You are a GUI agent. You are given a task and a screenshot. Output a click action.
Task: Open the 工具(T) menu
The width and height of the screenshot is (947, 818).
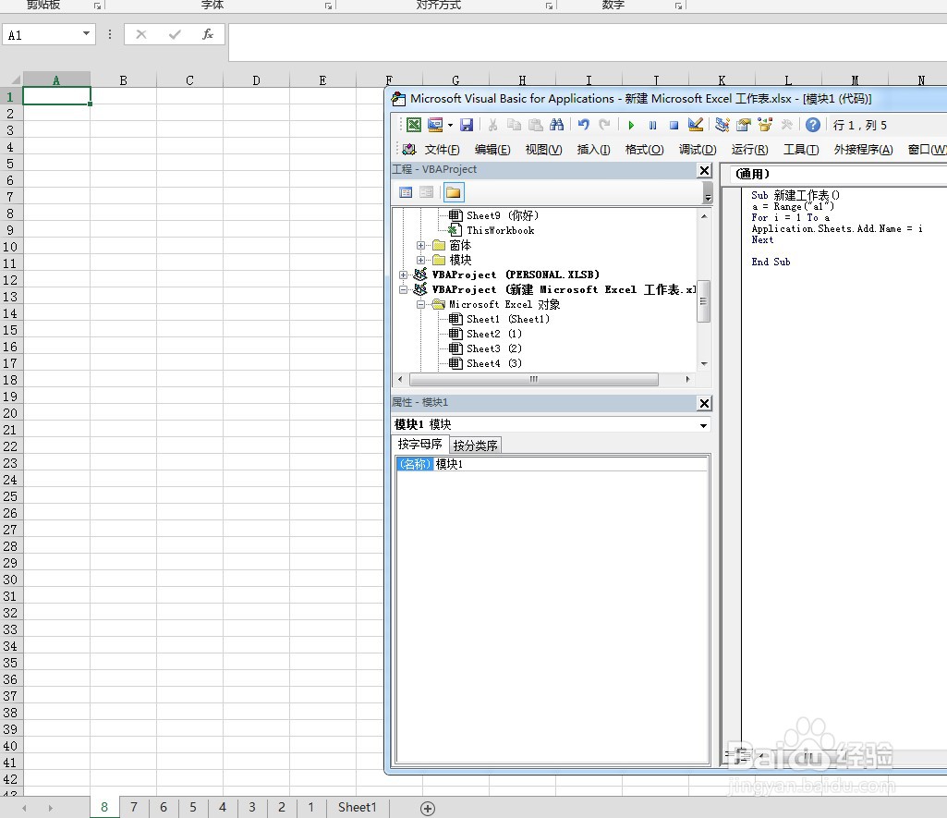(x=801, y=150)
